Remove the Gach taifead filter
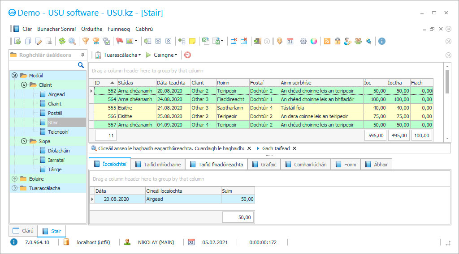This screenshot has height=254, width=459. pyautogui.click(x=294, y=148)
